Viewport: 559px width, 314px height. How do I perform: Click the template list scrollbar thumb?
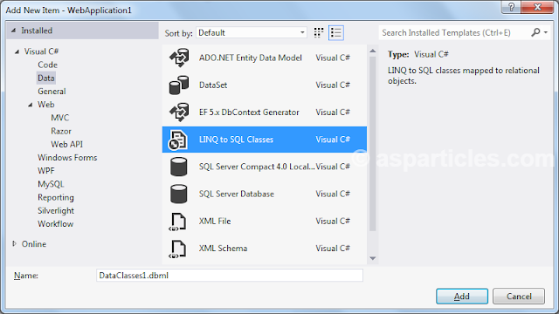click(373, 144)
